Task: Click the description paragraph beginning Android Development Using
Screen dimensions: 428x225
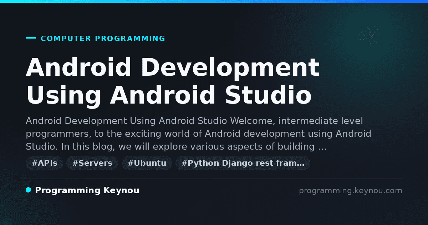Action: pyautogui.click(x=199, y=134)
